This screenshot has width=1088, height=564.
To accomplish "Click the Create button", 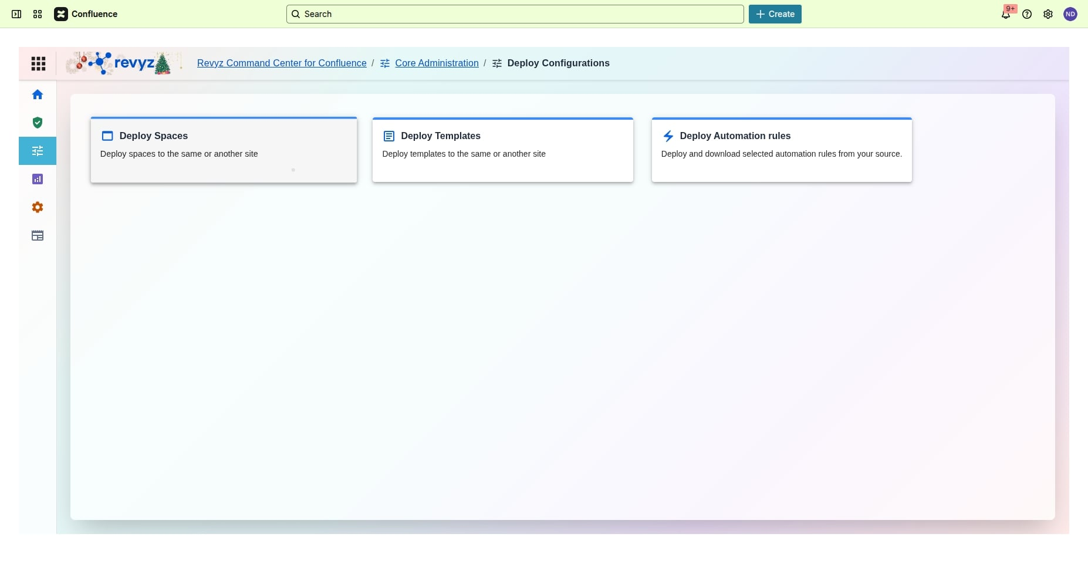I will pos(775,14).
